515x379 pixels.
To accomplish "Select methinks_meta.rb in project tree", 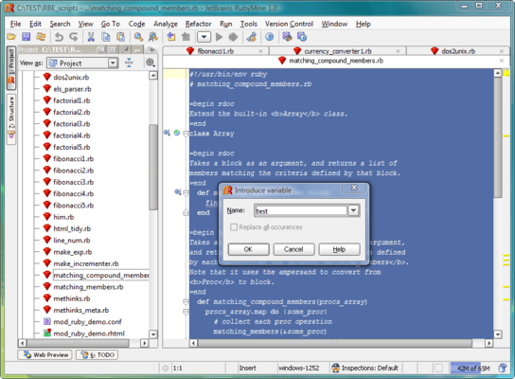I will pos(81,310).
